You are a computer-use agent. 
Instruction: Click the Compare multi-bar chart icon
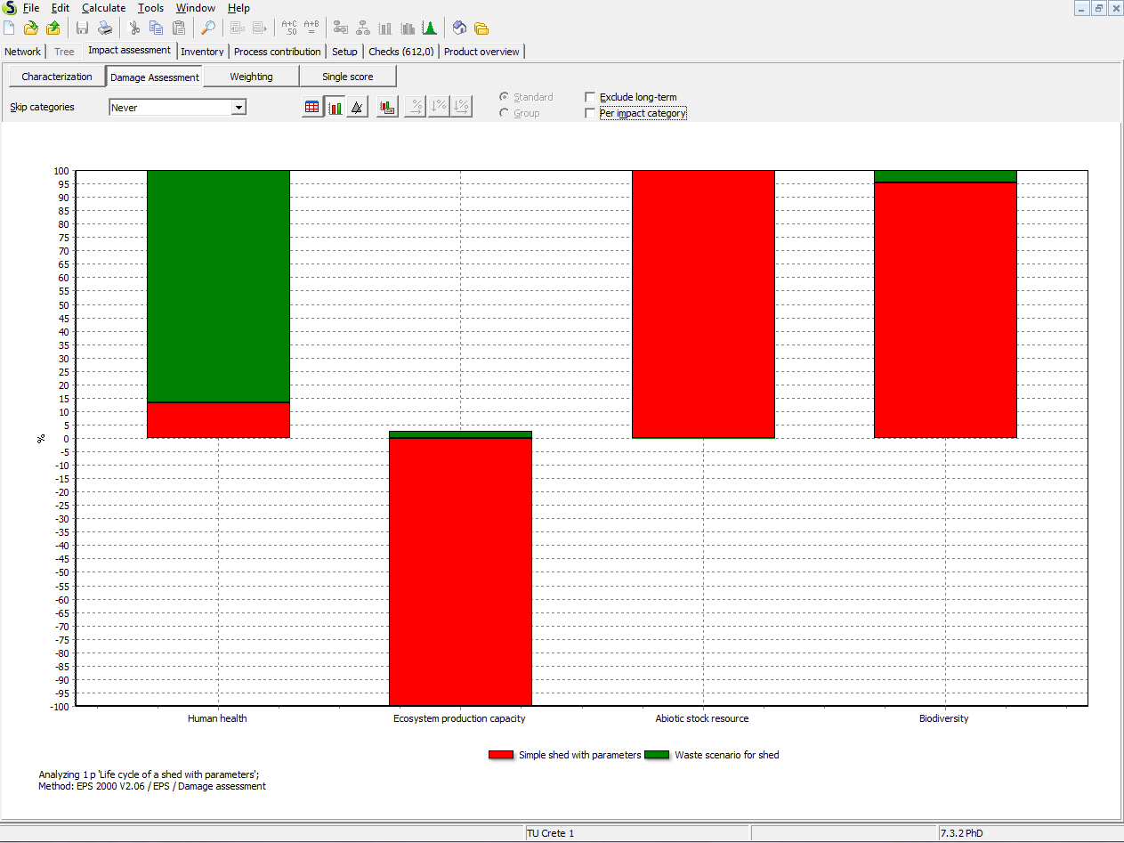coord(408,28)
